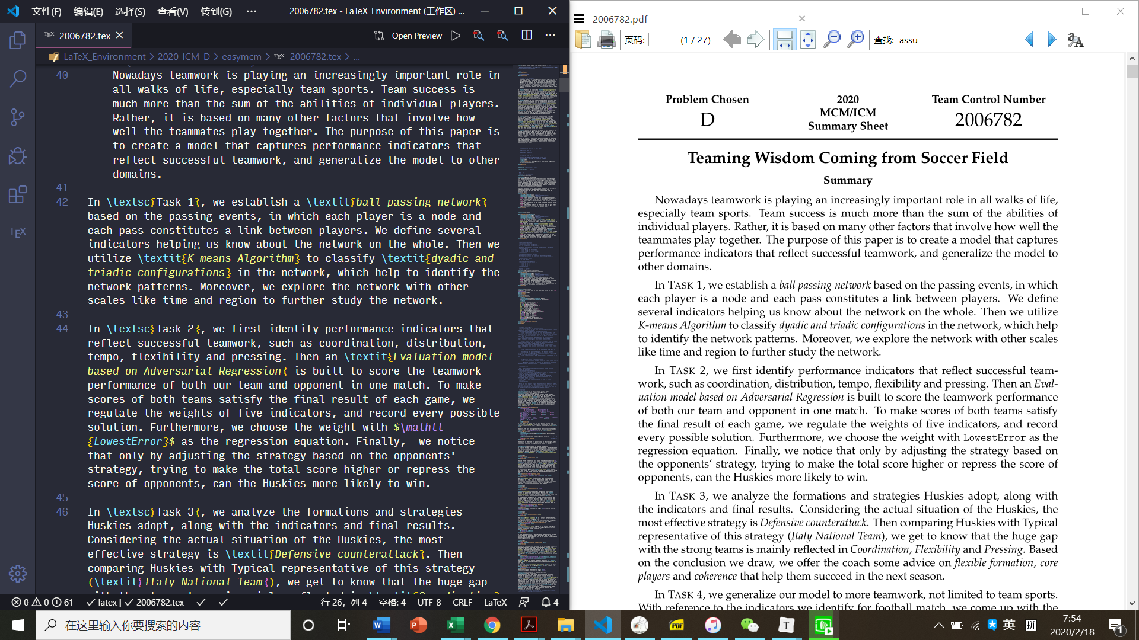
Task: Click the 查找 search input field
Action: pos(955,40)
